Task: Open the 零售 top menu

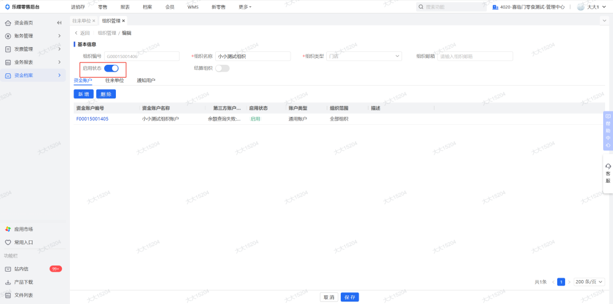Action: [x=103, y=7]
